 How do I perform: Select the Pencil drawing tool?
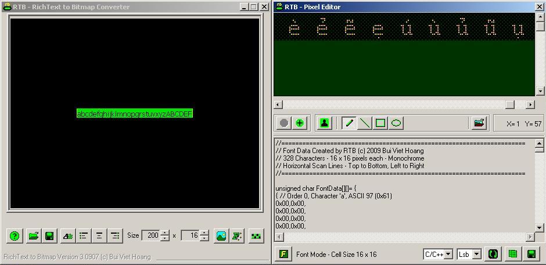[x=349, y=123]
